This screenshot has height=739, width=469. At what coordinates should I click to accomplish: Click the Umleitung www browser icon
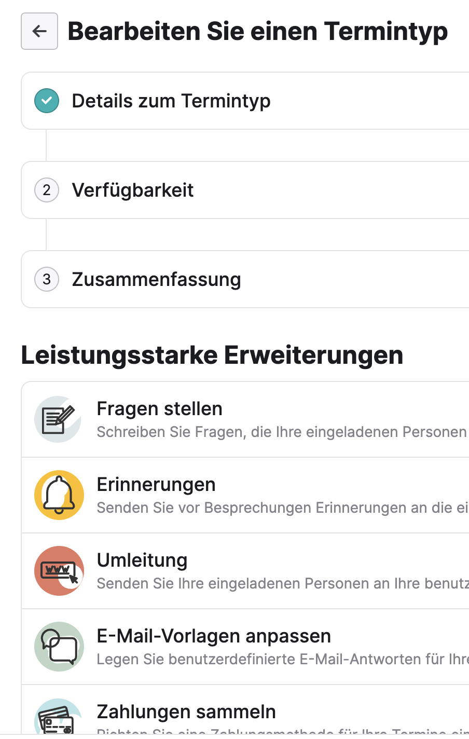coord(59,571)
